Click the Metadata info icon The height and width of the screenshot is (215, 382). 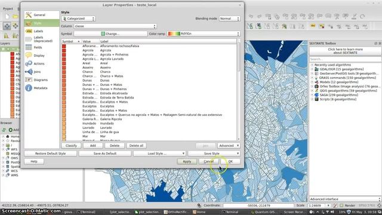pyautogui.click(x=29, y=88)
